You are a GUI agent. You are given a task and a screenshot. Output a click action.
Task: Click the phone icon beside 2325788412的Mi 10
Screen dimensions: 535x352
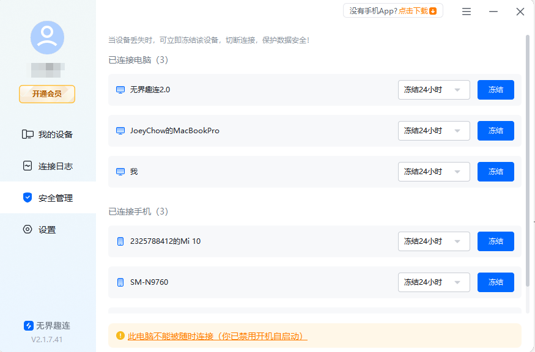[x=120, y=241]
